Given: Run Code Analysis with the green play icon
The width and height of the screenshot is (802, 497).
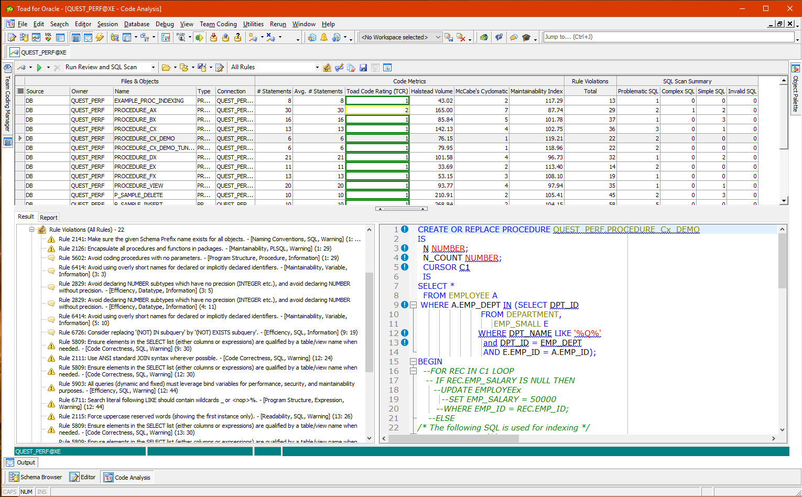Looking at the screenshot, I should [x=39, y=68].
